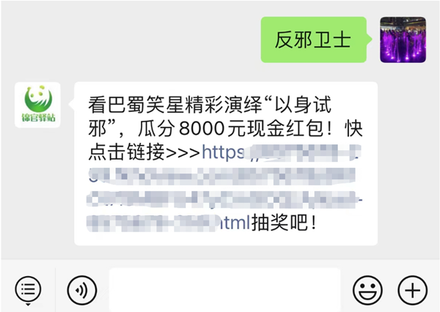The width and height of the screenshot is (440, 312).
Task: Switch to voice input icon
Action: [82, 290]
